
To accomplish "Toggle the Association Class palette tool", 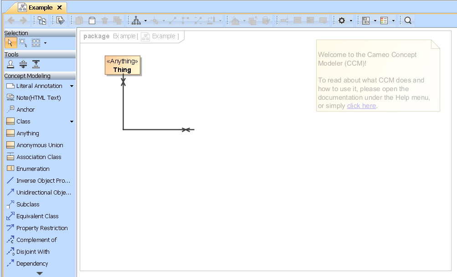I will click(39, 157).
